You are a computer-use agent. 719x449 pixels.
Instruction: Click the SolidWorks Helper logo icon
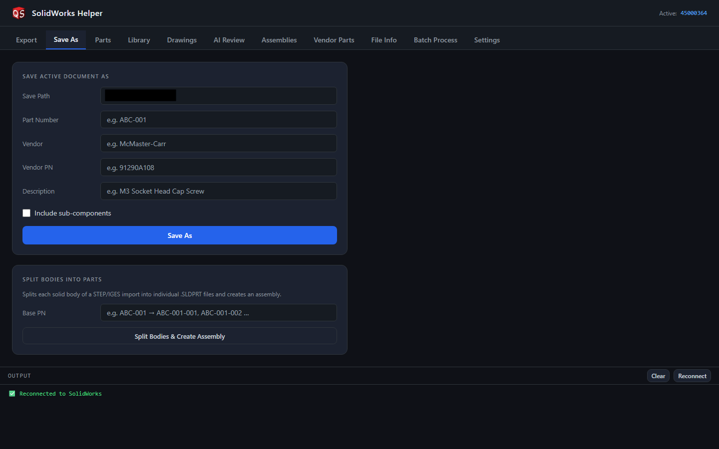point(18,13)
